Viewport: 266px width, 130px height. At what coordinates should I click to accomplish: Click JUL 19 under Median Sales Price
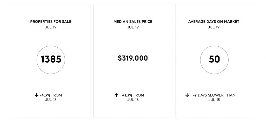click(133, 27)
